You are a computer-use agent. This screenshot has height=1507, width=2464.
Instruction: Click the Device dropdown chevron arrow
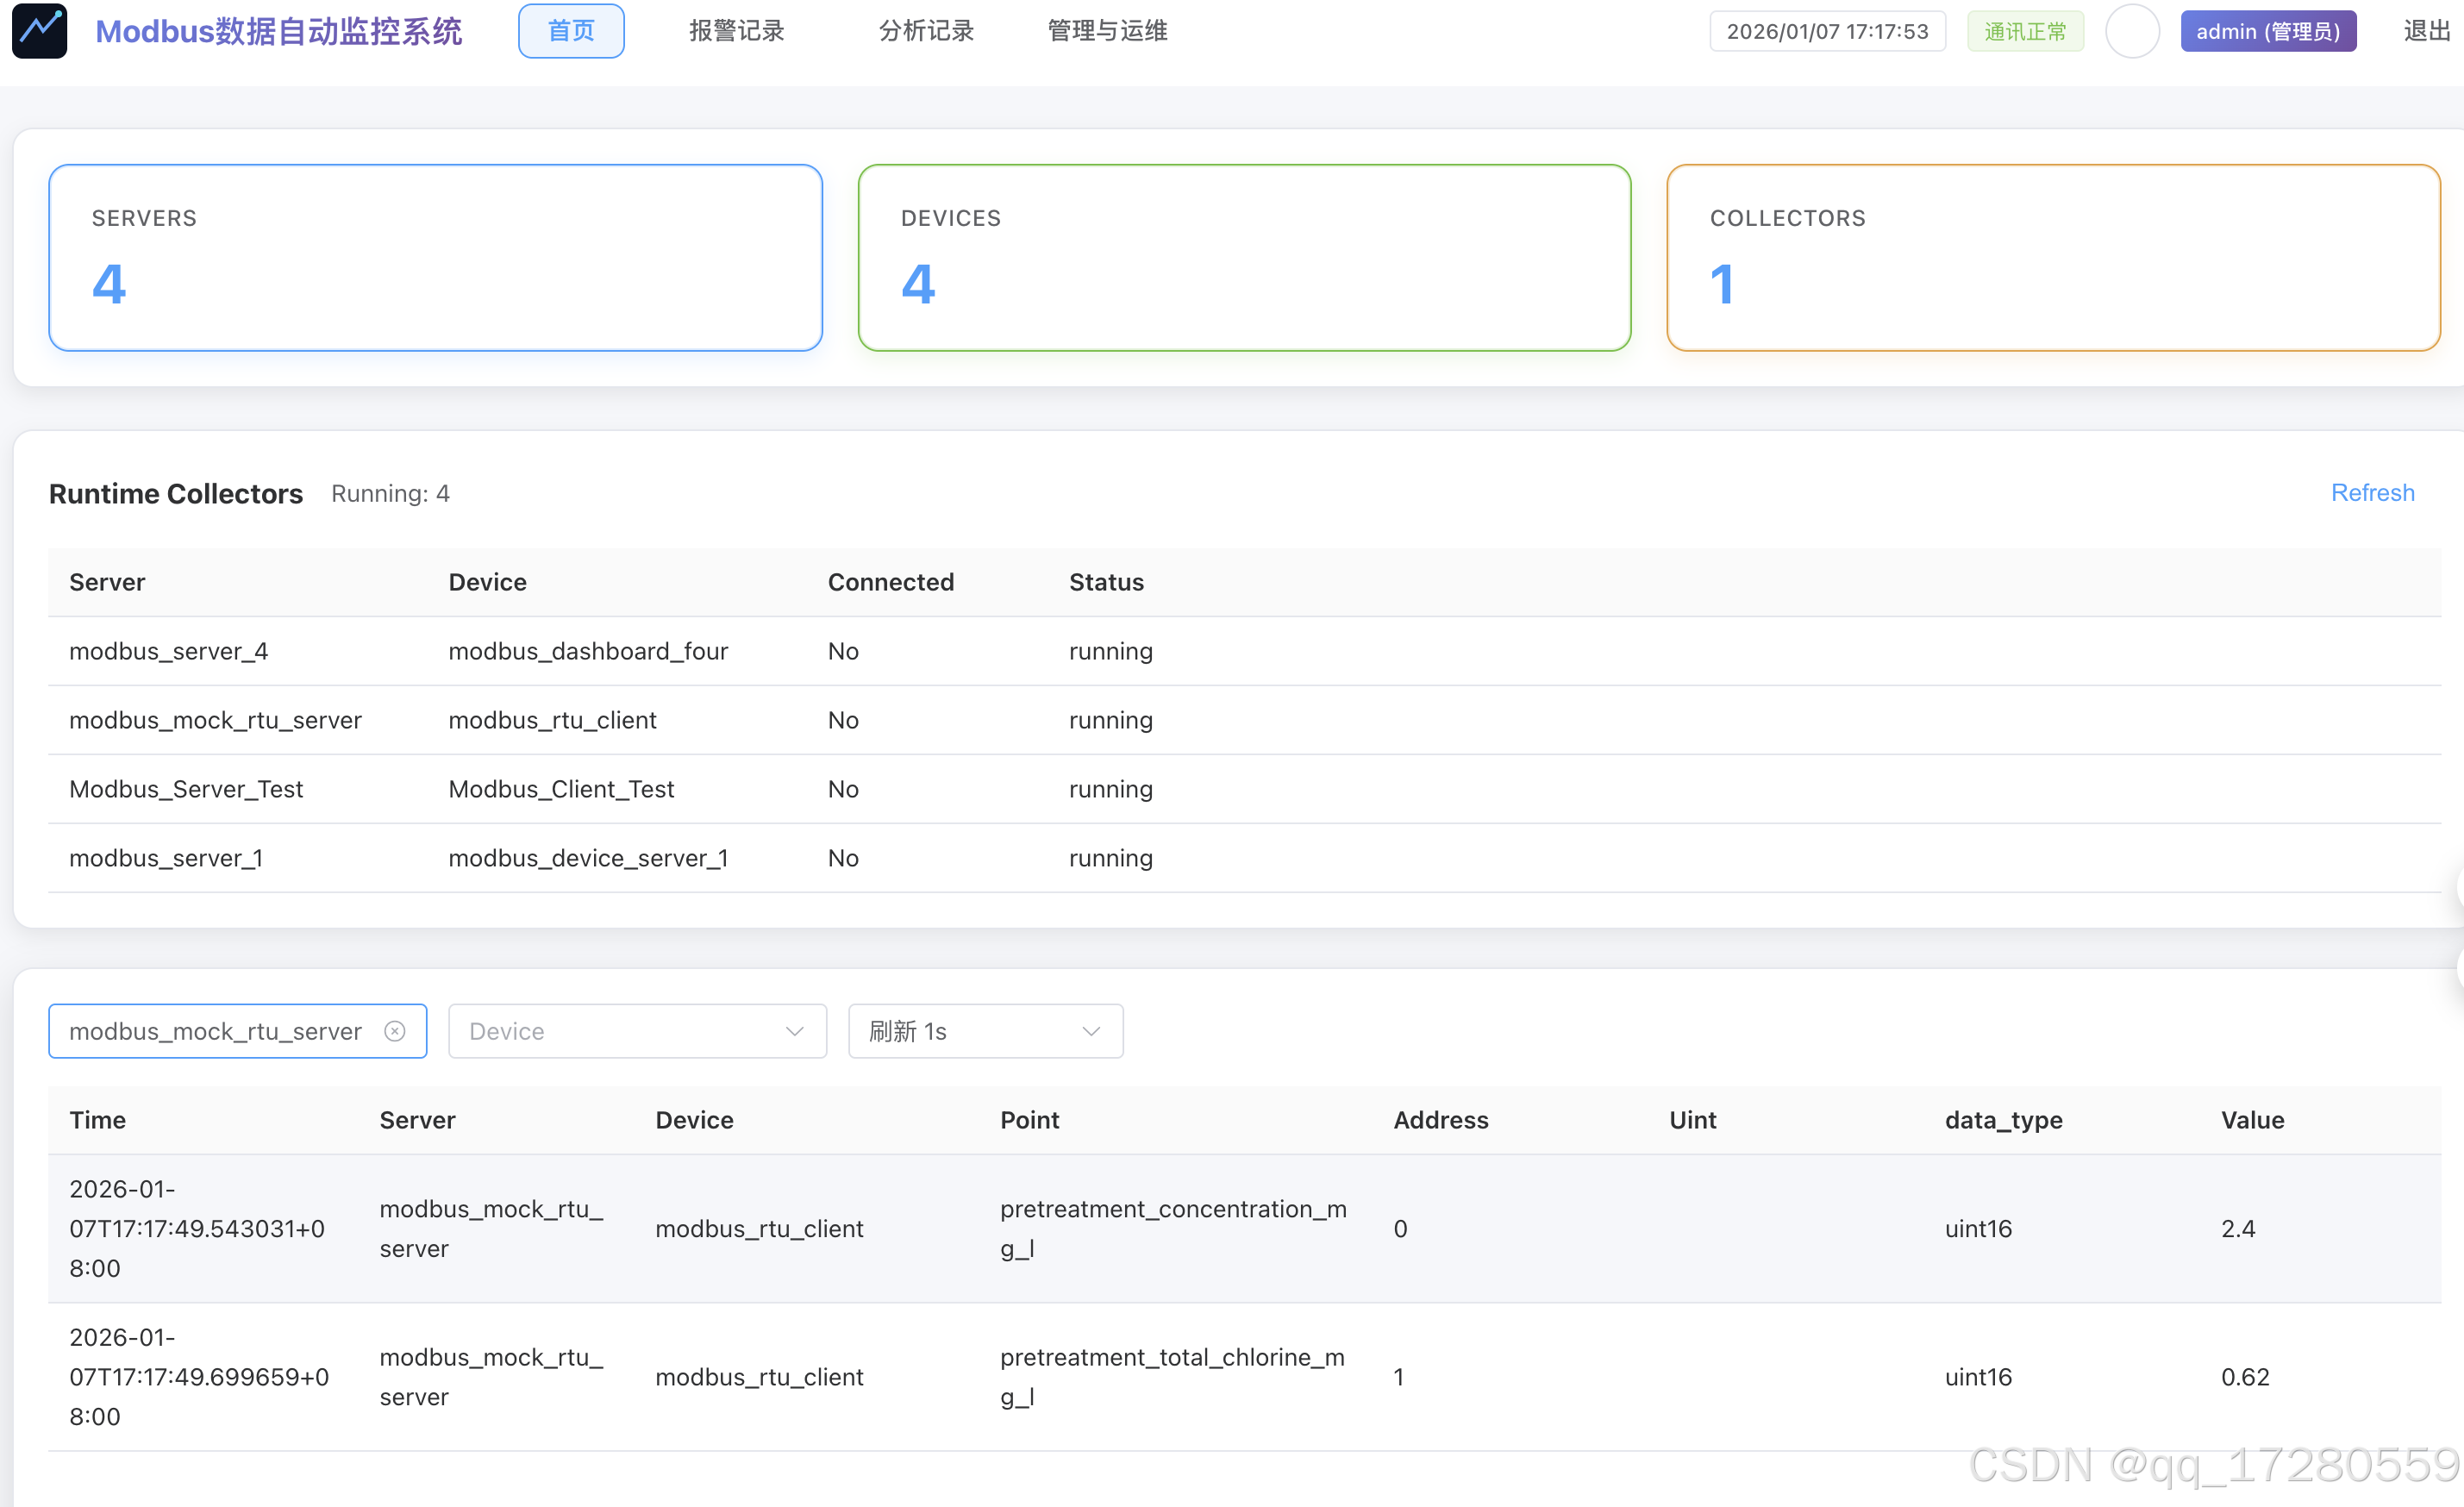tap(794, 1031)
